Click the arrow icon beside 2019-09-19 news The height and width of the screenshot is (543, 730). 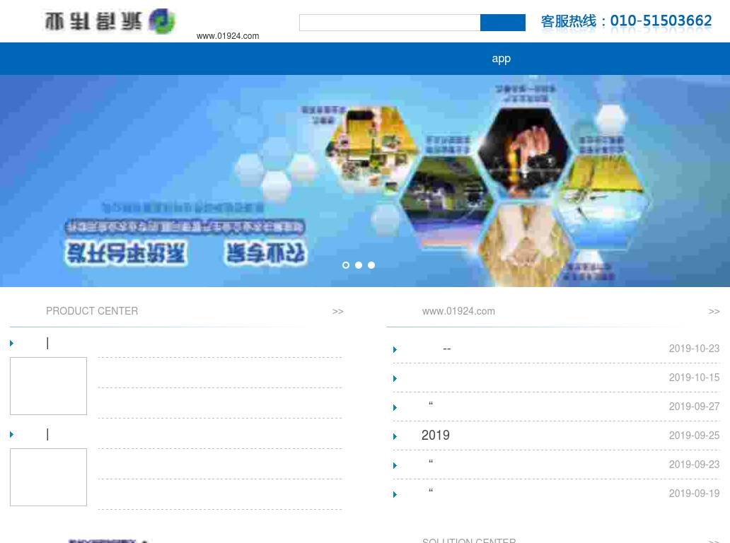pos(395,495)
